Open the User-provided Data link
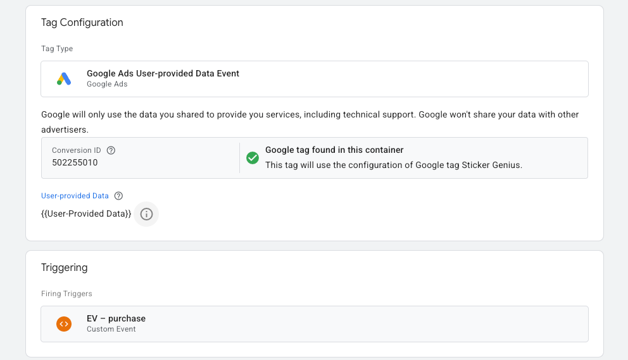 coord(75,196)
